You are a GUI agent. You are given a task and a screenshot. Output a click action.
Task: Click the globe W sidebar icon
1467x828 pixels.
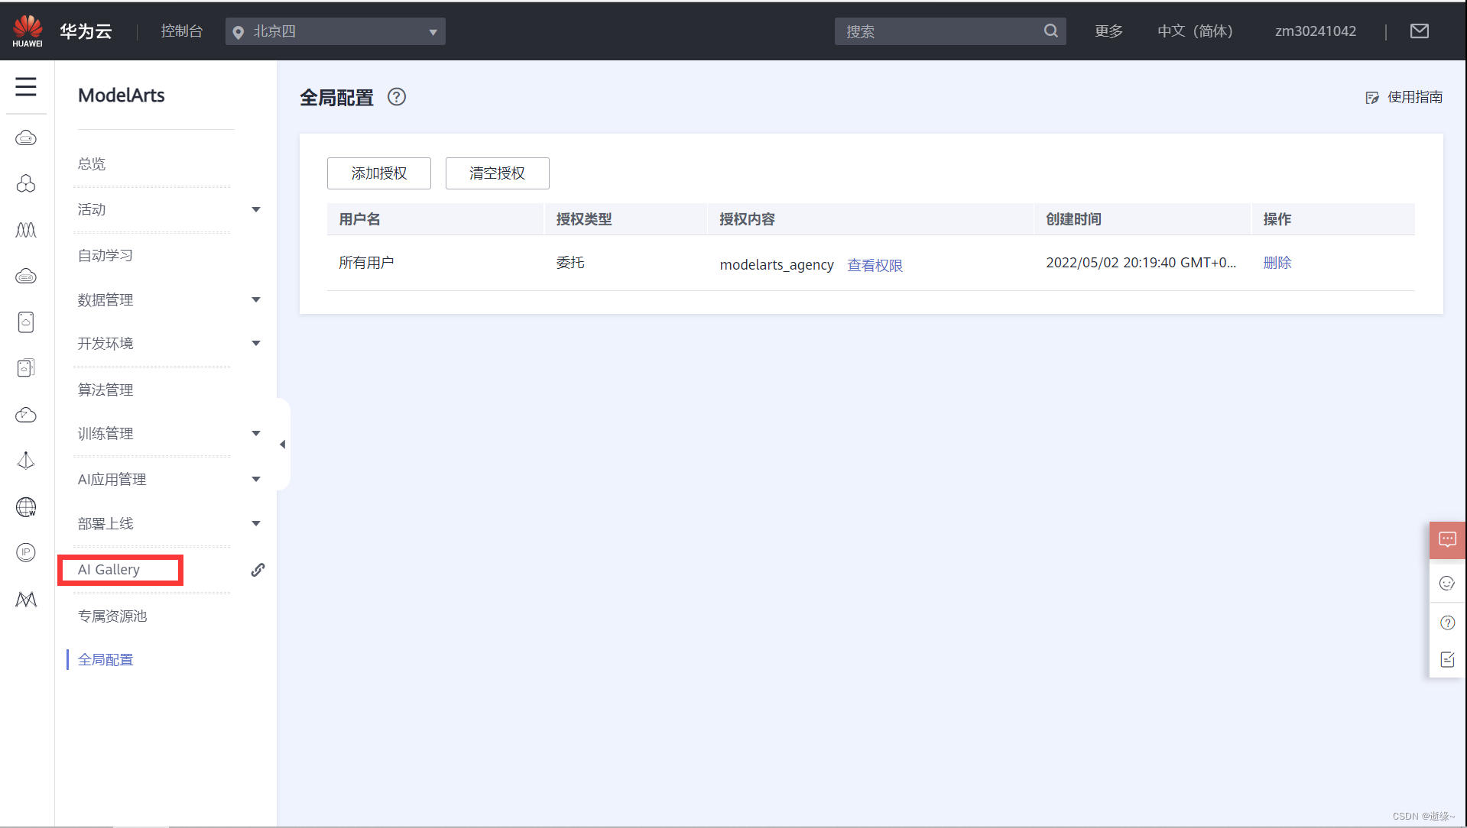coord(26,507)
